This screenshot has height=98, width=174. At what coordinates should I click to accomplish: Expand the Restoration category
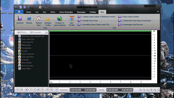pos(16,48)
